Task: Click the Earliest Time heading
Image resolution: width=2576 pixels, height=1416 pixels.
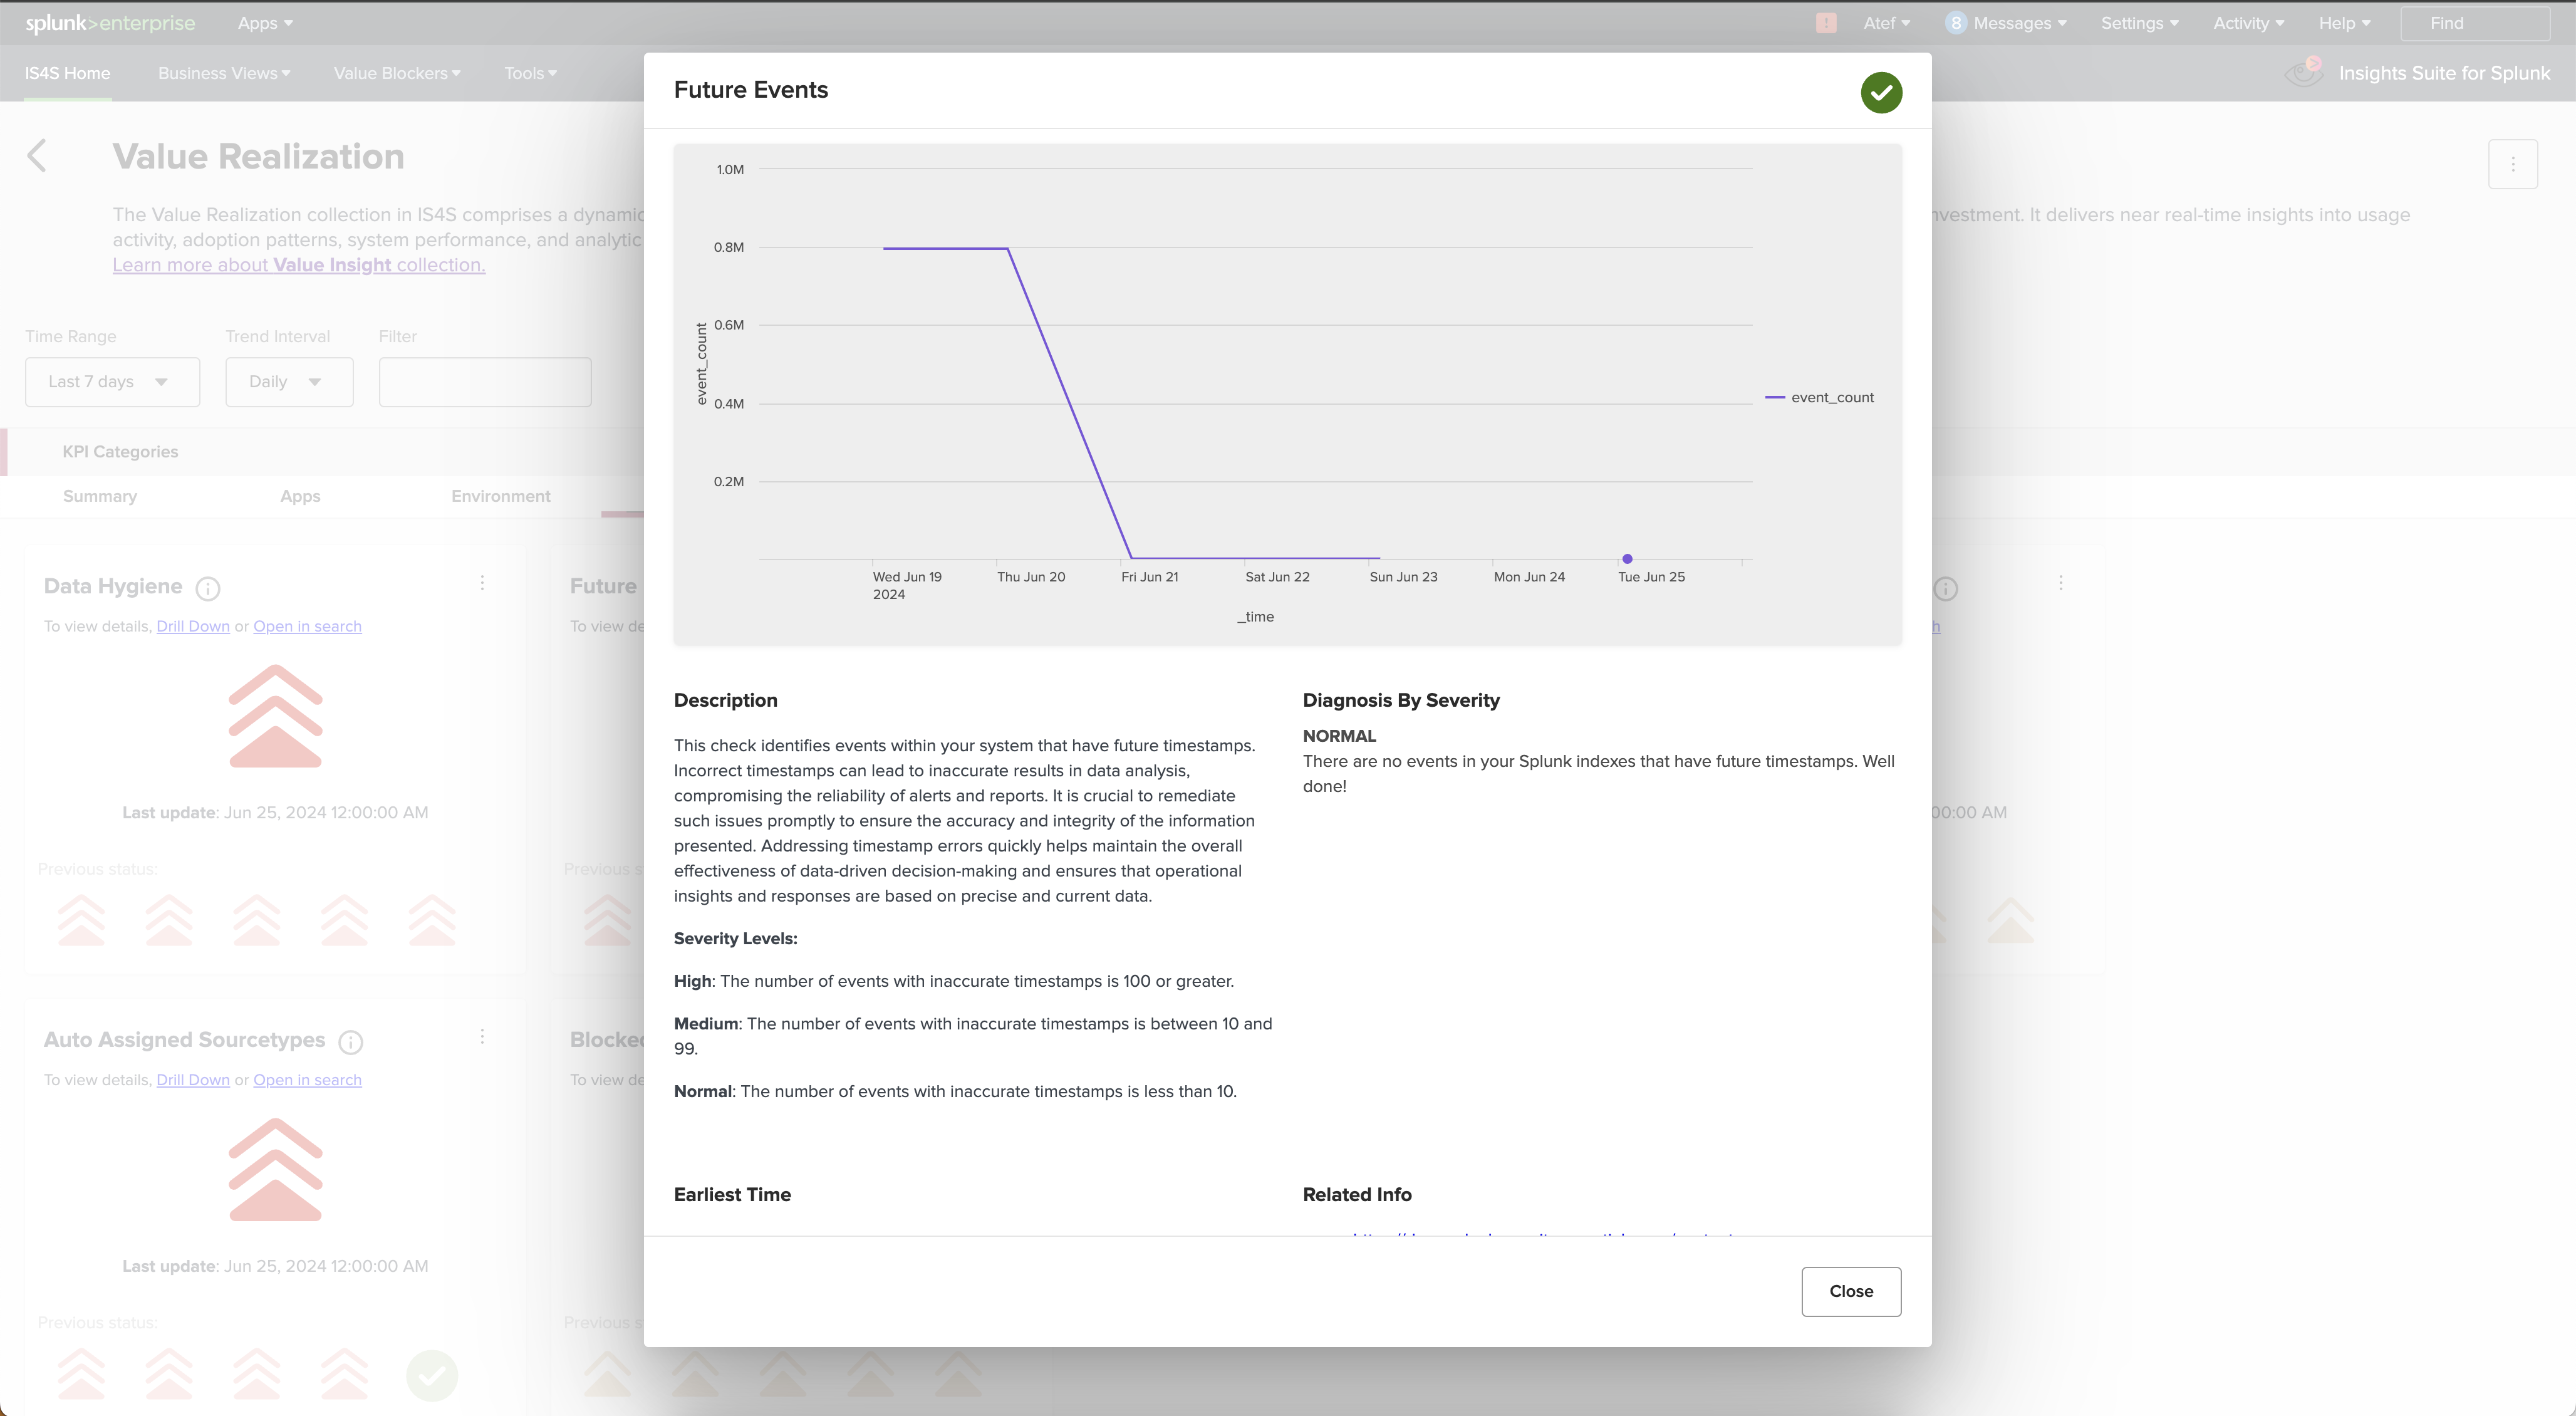Action: (732, 1194)
